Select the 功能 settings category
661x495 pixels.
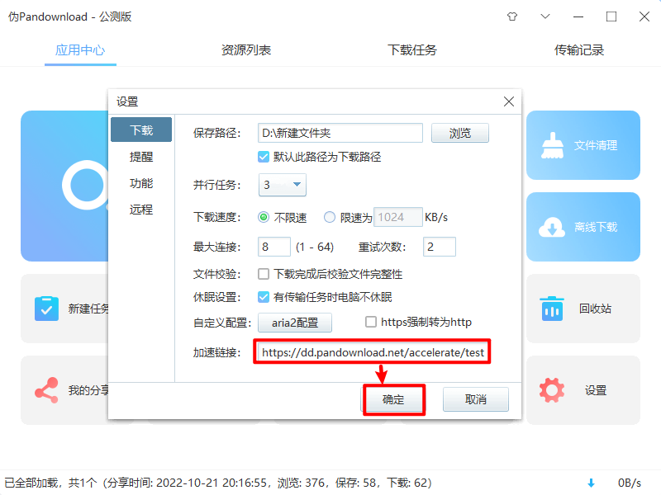click(x=141, y=183)
